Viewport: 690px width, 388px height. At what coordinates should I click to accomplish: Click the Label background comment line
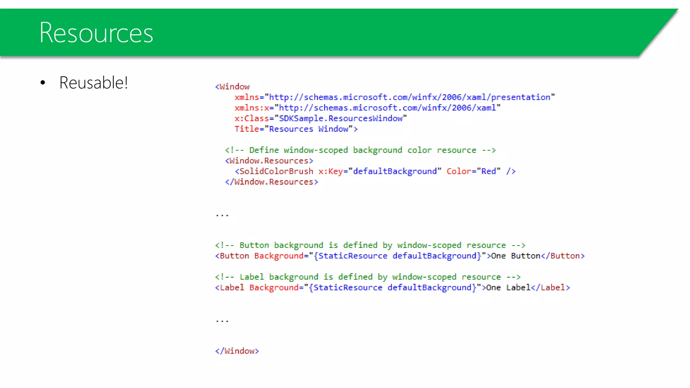tap(368, 277)
